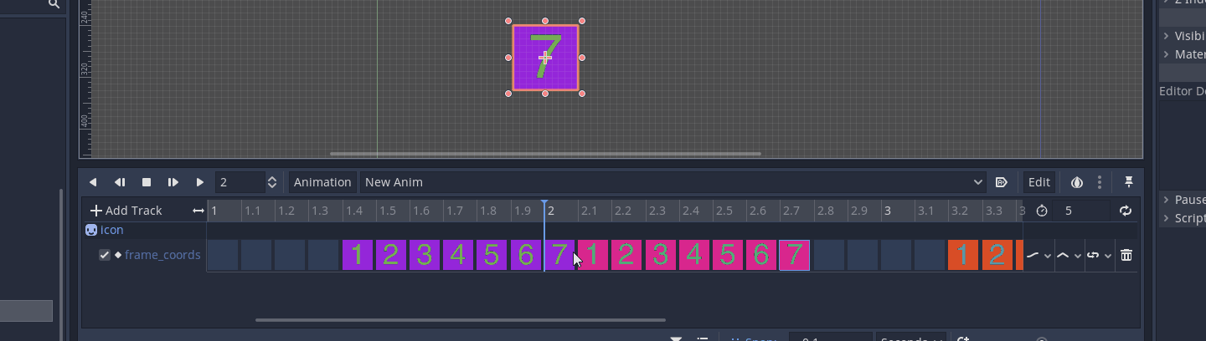The width and height of the screenshot is (1206, 341).
Task: Click the search magnifier icon in left dock
Action: (54, 4)
